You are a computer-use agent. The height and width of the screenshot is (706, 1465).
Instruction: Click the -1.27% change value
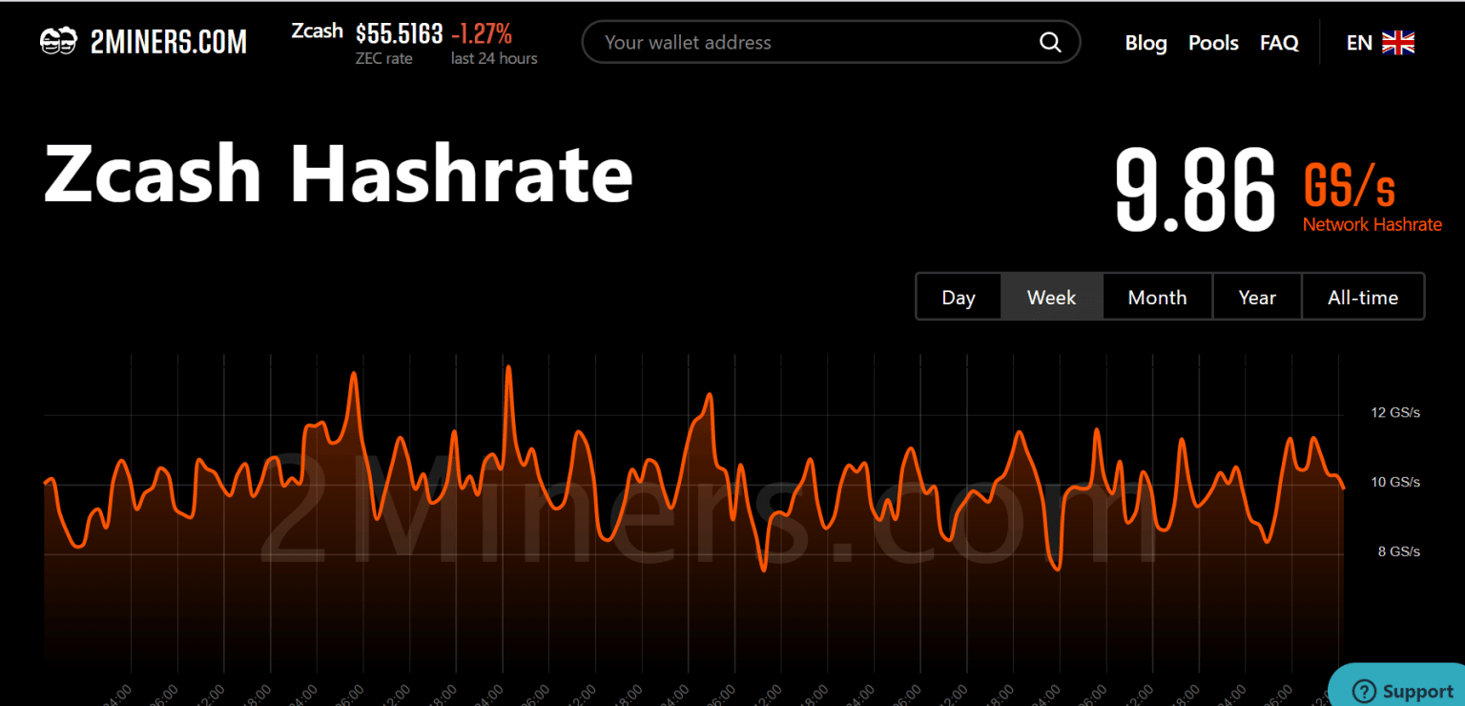482,34
